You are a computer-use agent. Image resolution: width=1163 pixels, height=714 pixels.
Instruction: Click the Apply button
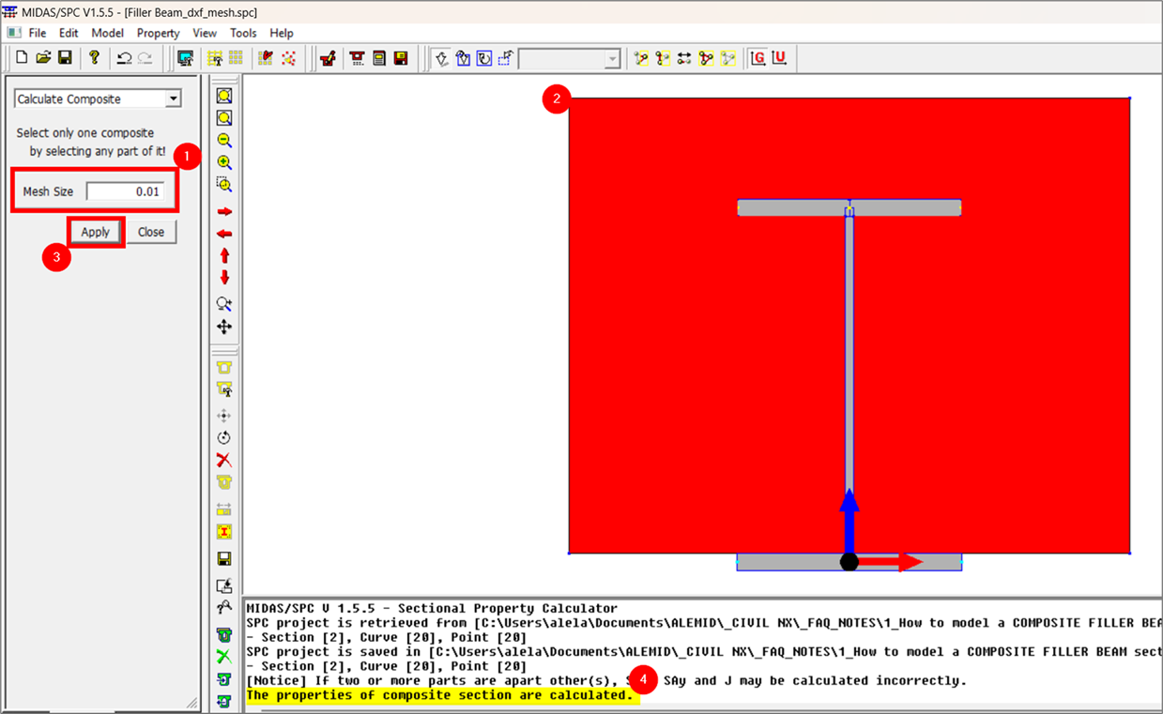(96, 232)
